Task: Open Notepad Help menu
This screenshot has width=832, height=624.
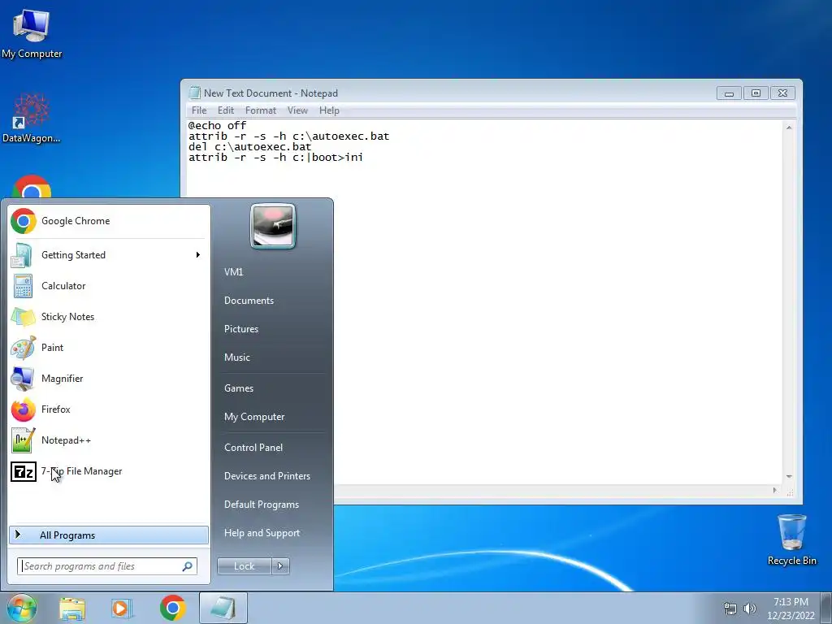Action: click(329, 110)
